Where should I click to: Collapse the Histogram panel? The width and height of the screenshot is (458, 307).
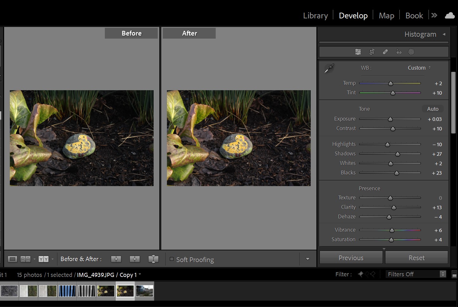(444, 34)
